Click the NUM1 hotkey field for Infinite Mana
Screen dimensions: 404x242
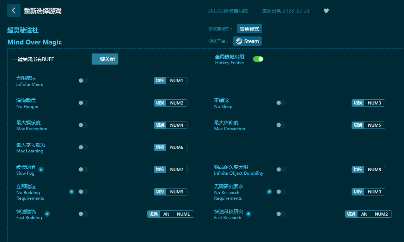177,81
